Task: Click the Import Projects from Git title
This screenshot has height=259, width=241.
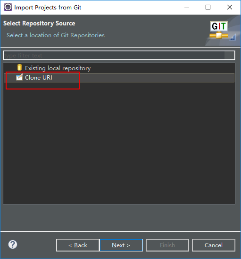Action: point(48,8)
